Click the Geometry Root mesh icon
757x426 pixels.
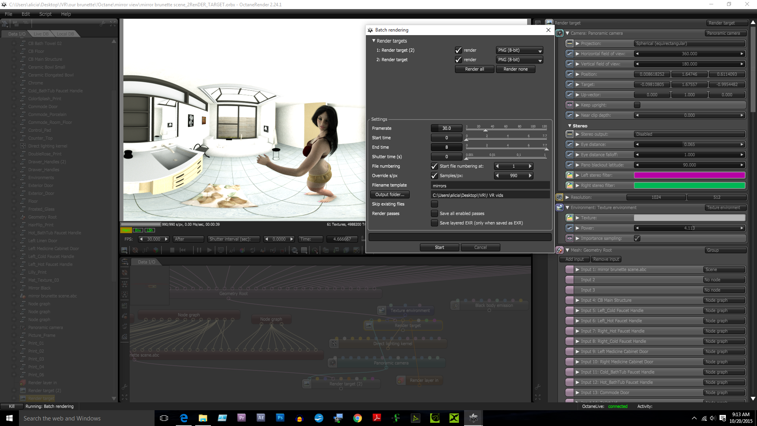point(559,250)
